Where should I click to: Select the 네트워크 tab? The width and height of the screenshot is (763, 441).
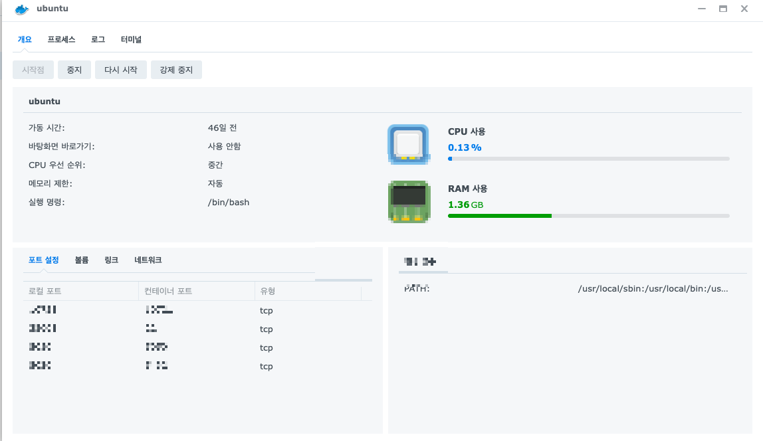pos(148,260)
